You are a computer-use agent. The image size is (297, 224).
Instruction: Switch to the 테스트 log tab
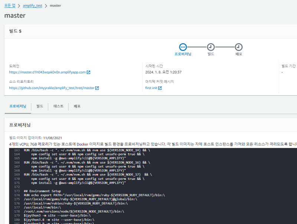click(x=58, y=106)
